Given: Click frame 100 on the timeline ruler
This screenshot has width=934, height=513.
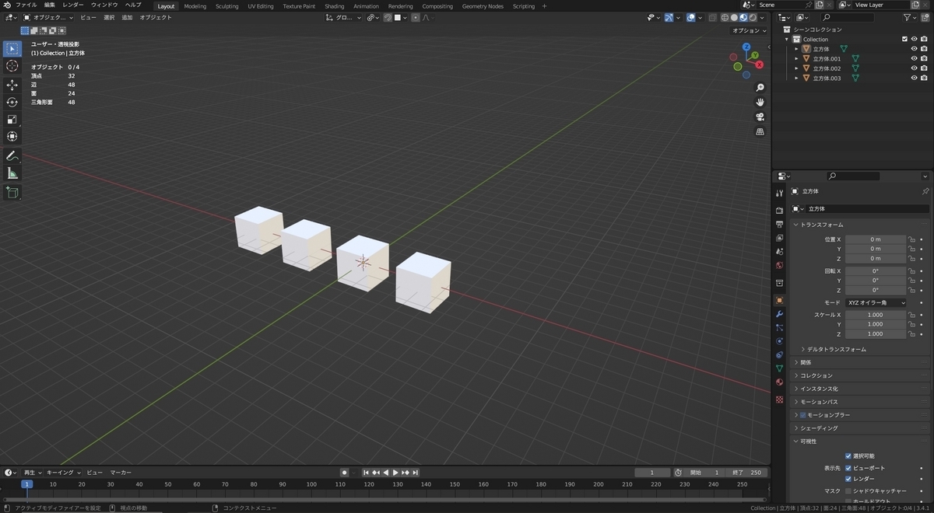Looking at the screenshot, I should tap(311, 484).
